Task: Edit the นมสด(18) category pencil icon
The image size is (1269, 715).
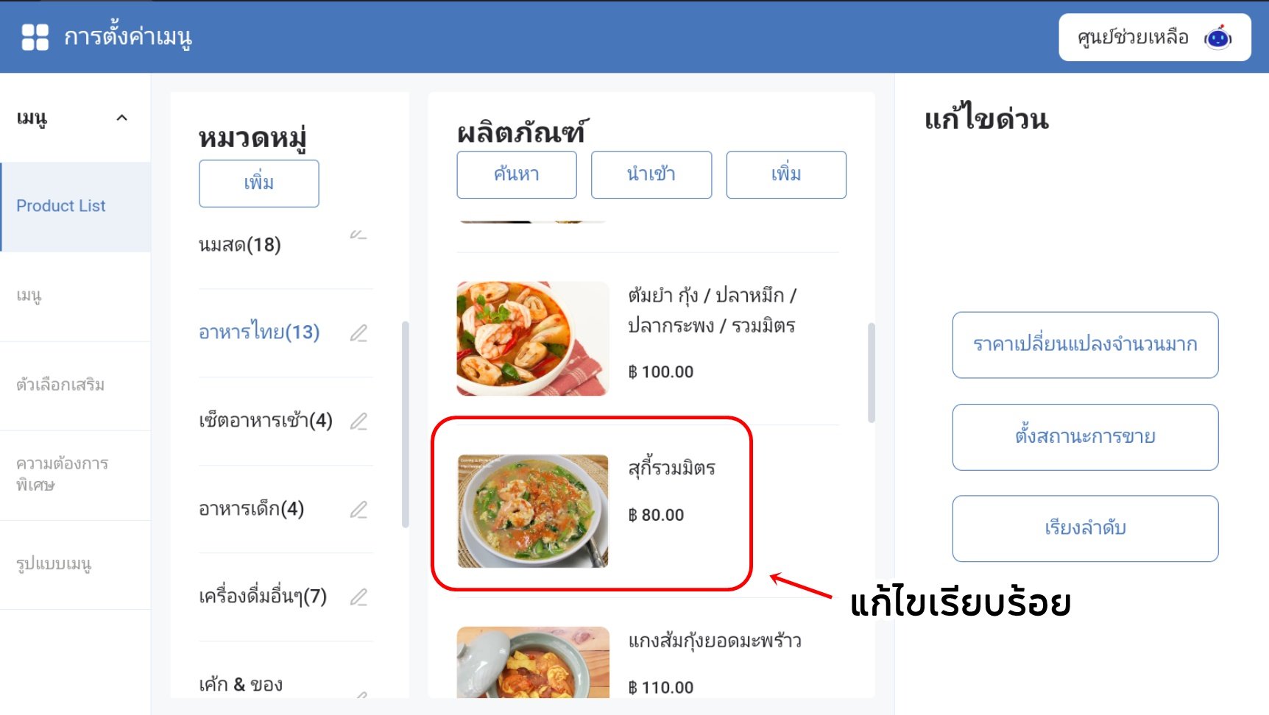Action: pos(358,235)
